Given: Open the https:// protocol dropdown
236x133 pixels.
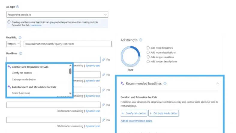Looking at the screenshot, I should [x=13, y=44].
